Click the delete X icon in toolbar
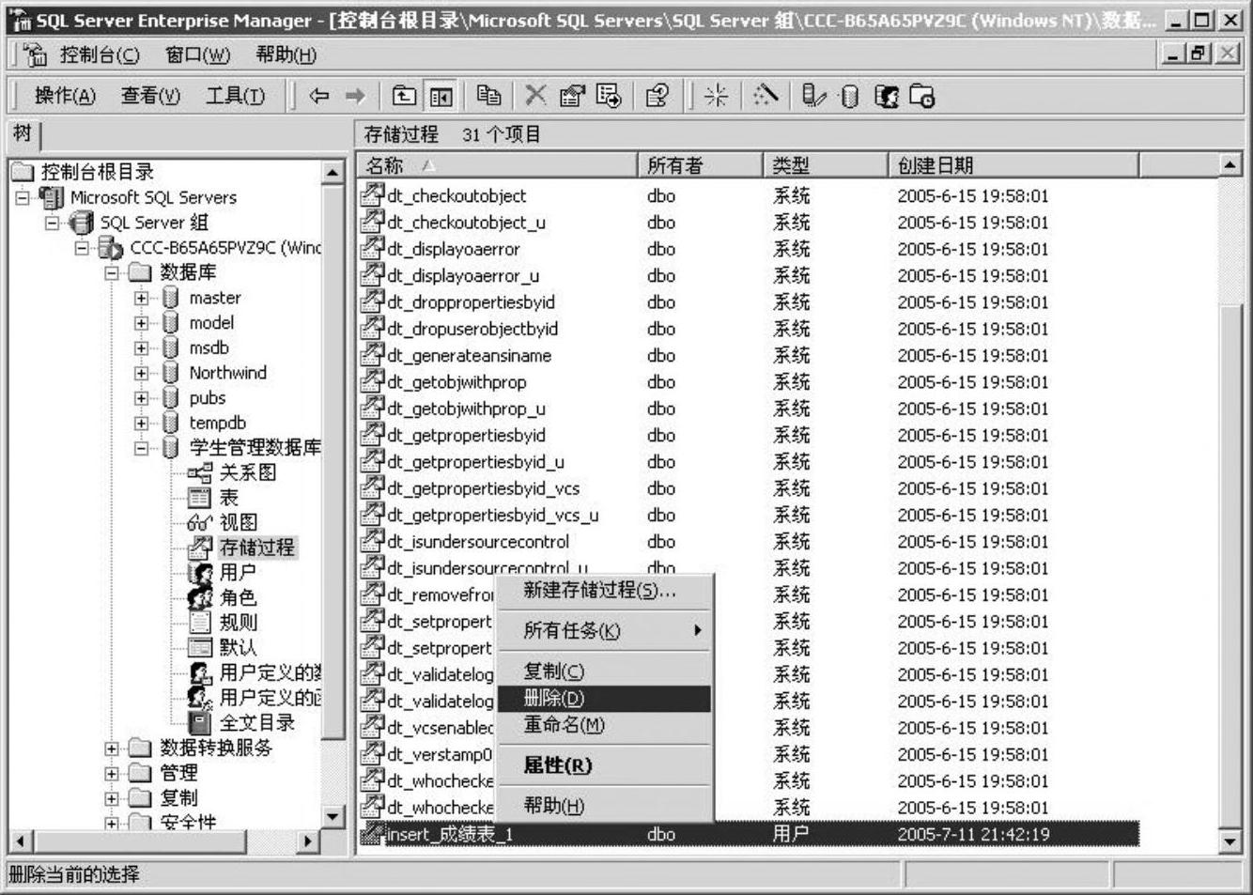The image size is (1253, 895). tap(535, 96)
